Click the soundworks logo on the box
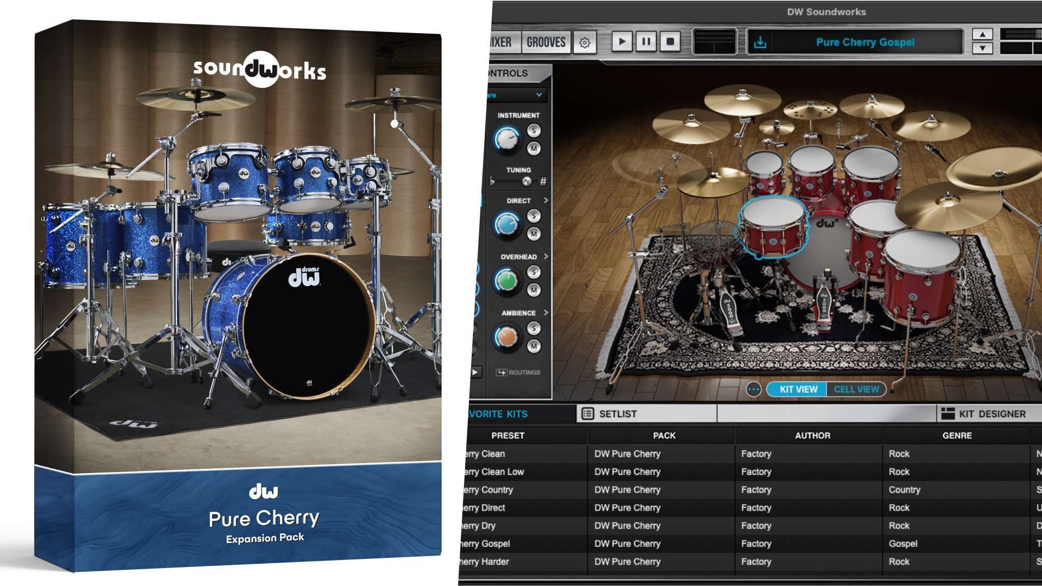Image resolution: width=1042 pixels, height=586 pixels. pyautogui.click(x=260, y=69)
